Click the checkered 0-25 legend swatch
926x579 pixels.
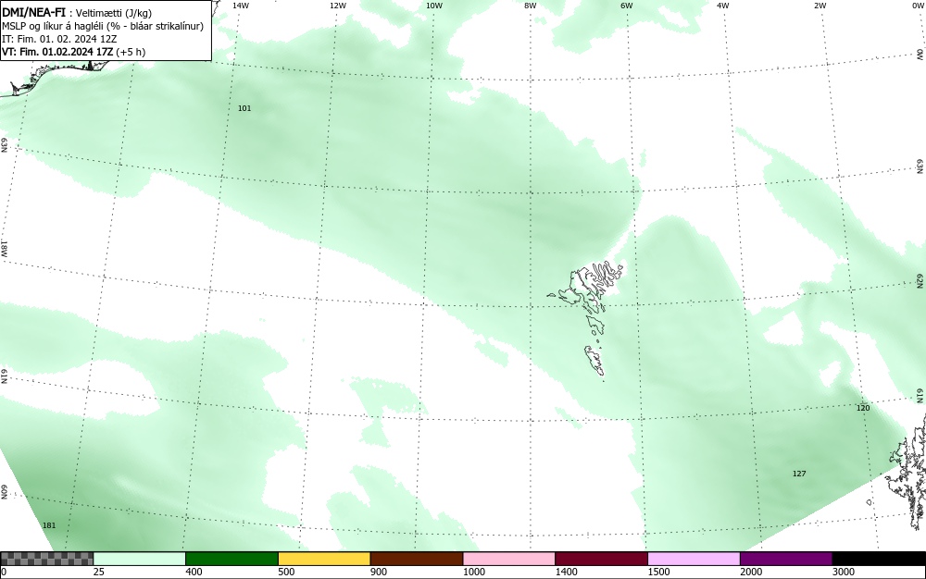pyautogui.click(x=46, y=559)
